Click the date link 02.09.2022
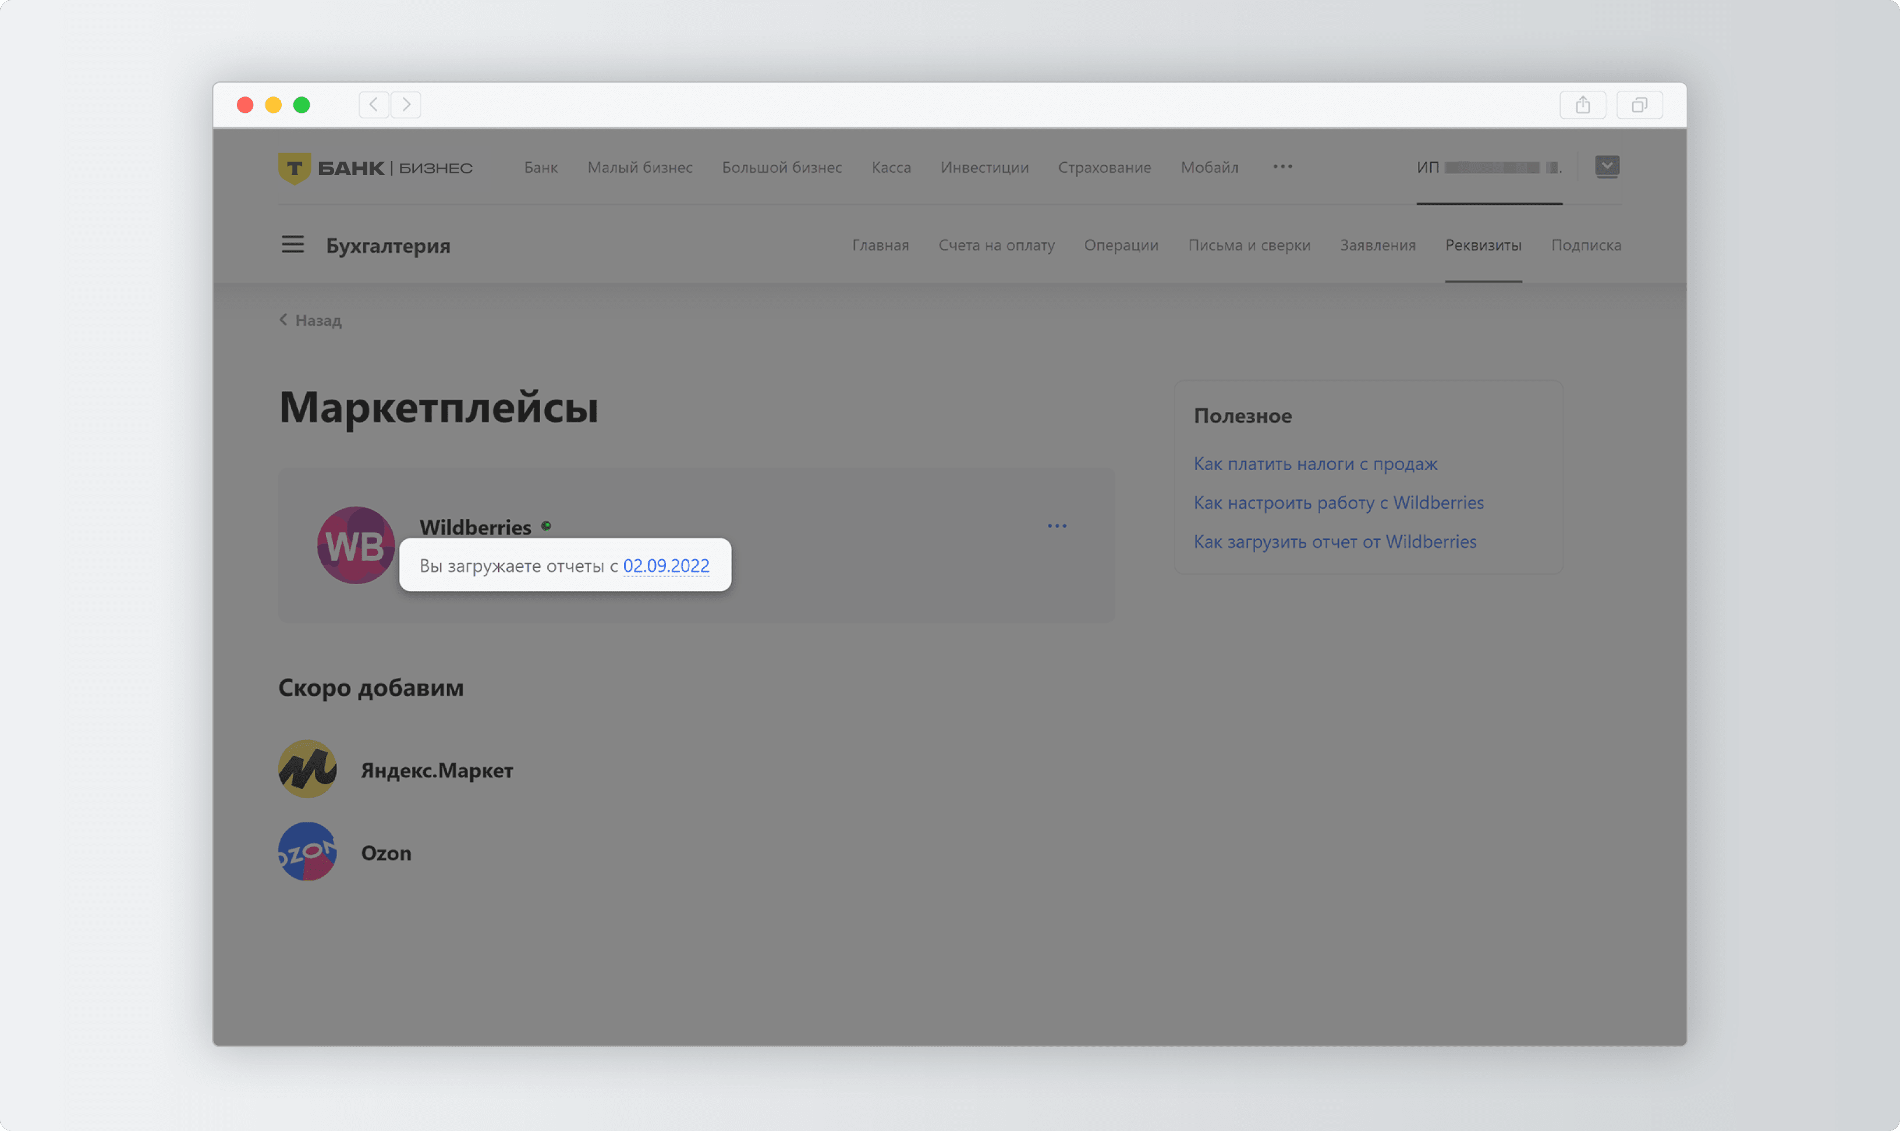Image resolution: width=1900 pixels, height=1131 pixels. 667,565
